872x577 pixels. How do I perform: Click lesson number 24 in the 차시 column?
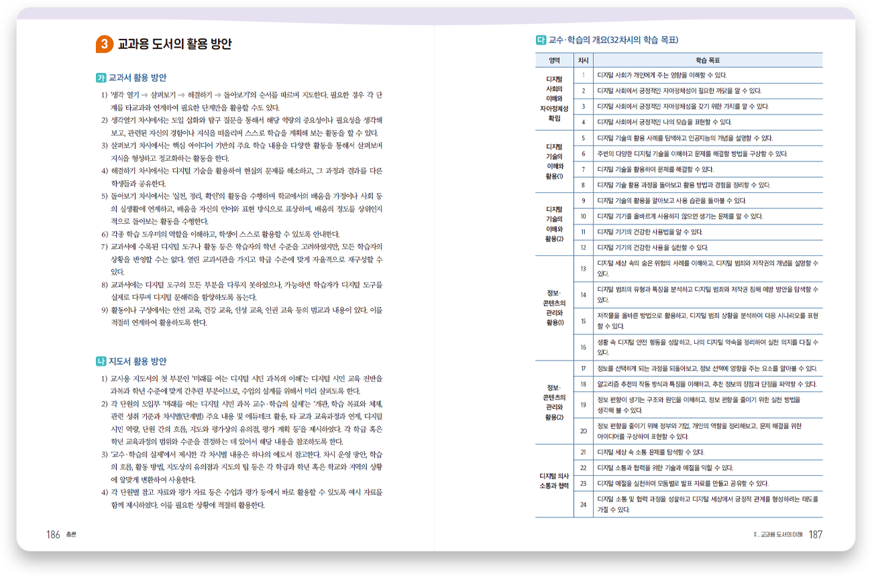584,504
